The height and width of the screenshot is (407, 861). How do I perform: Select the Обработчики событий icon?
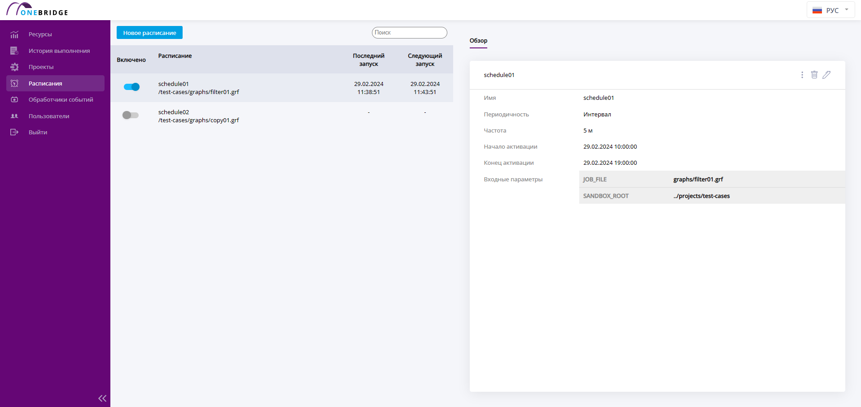point(14,100)
